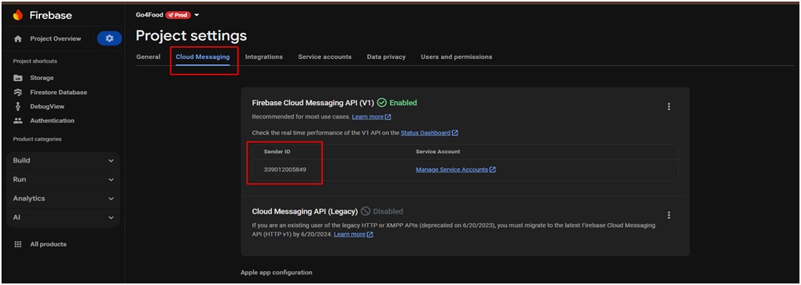
Task: Select the Sender ID number 339012005849
Action: pyautogui.click(x=285, y=170)
